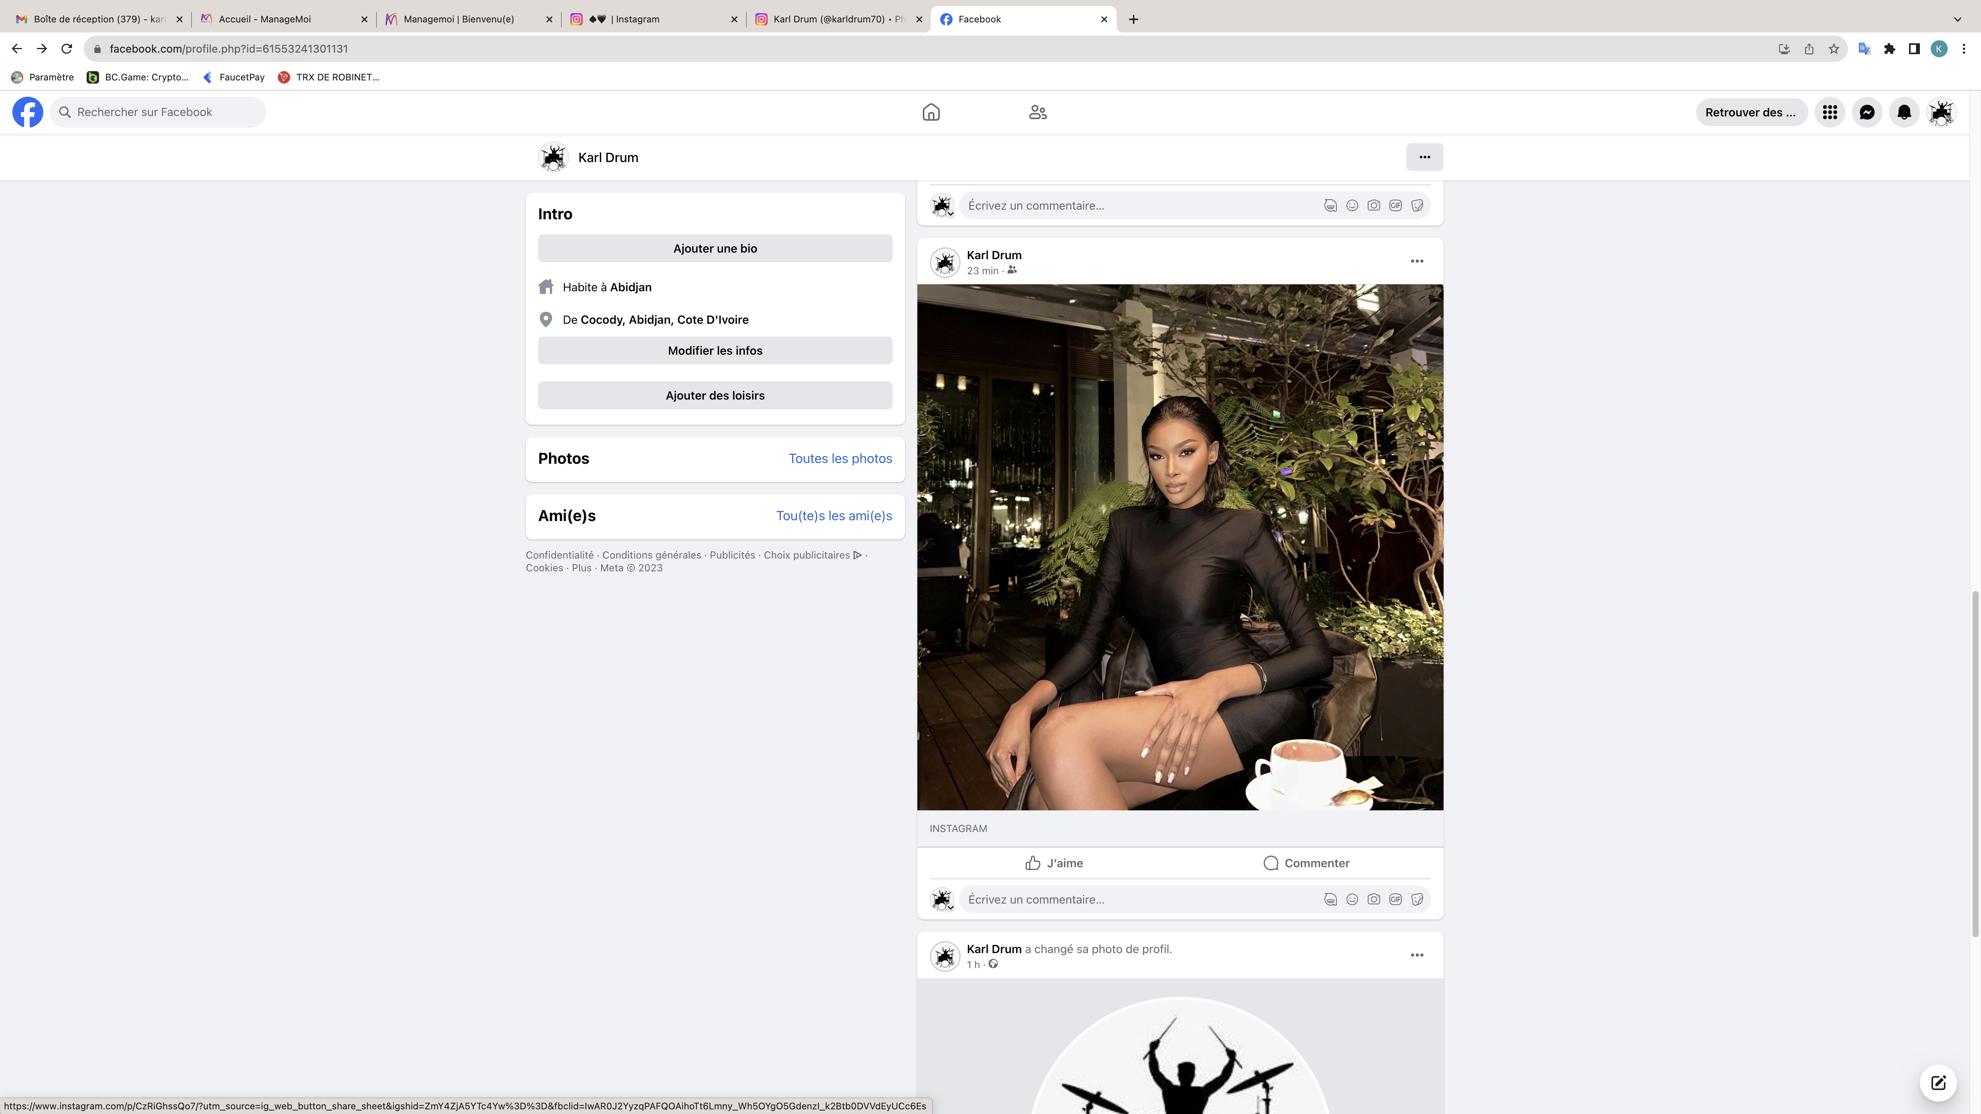Open profile three-dots menu beside Karl Drum header
Image resolution: width=1981 pixels, height=1114 pixels.
point(1424,157)
